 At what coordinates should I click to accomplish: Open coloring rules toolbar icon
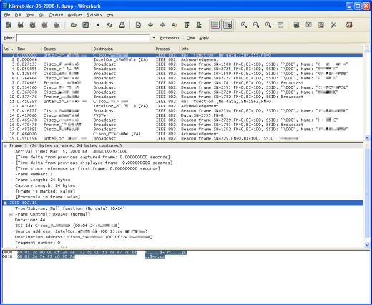pos(321,25)
